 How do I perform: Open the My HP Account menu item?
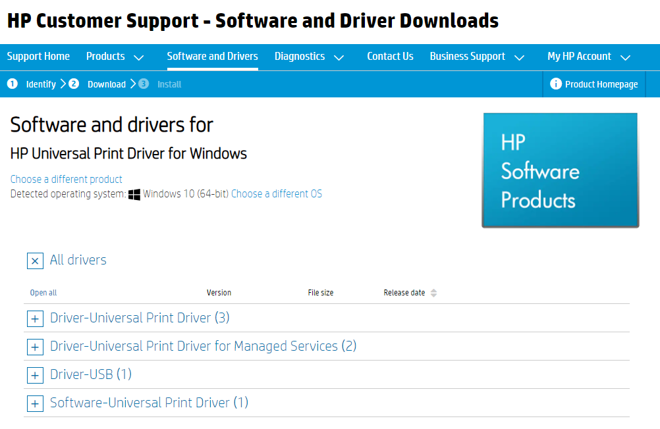[579, 57]
